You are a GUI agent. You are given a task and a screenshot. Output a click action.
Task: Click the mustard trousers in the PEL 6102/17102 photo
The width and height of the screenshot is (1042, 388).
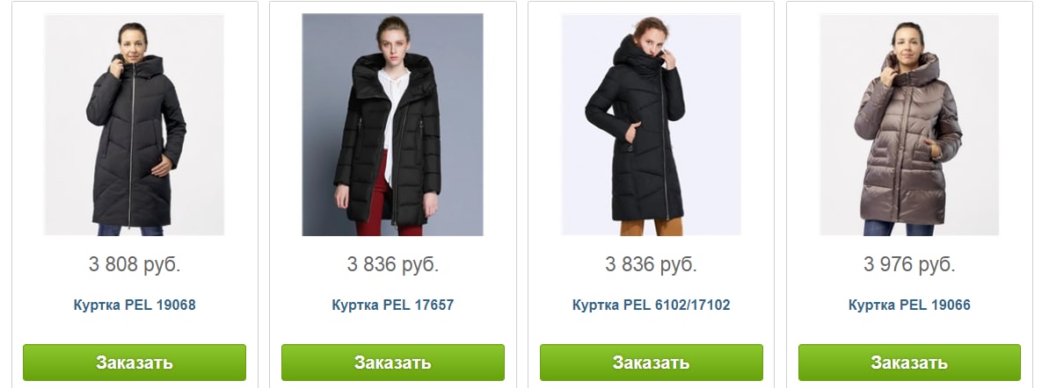(652, 226)
